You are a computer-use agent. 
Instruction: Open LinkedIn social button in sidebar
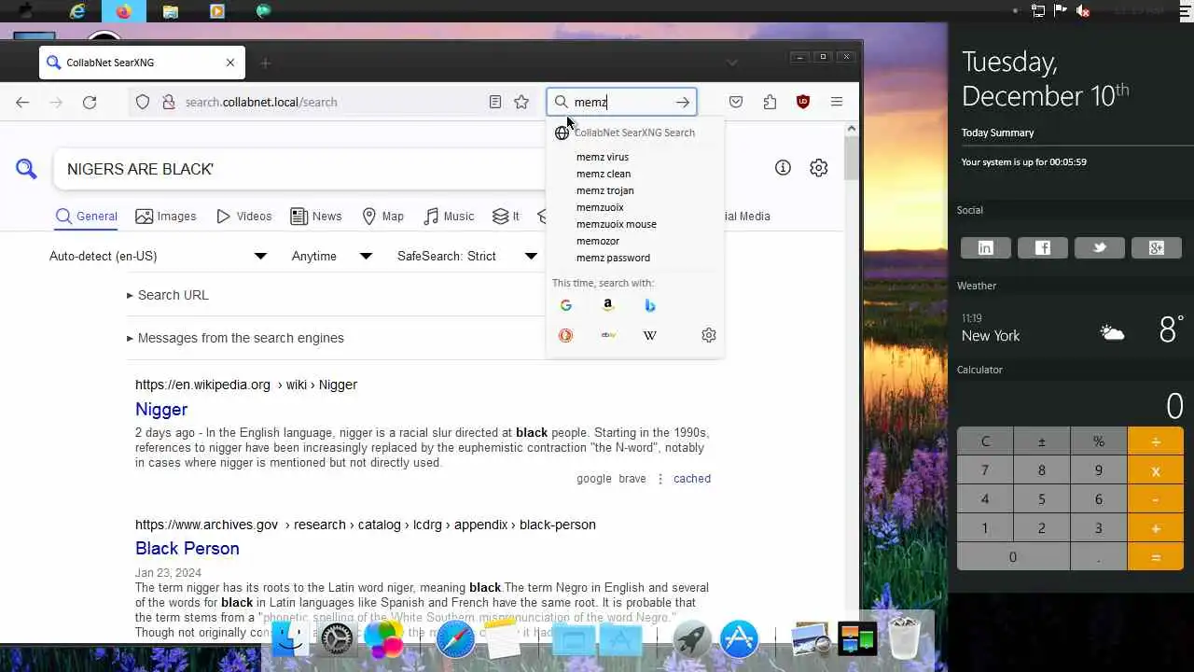[985, 247]
